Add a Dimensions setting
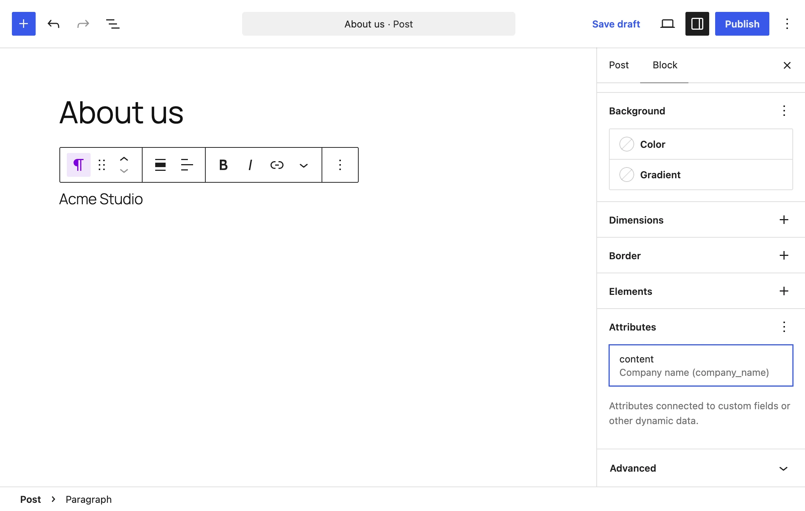The height and width of the screenshot is (511, 805). [x=784, y=220]
